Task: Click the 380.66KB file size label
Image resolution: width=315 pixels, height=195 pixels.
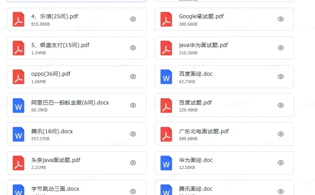Action: coord(188,24)
